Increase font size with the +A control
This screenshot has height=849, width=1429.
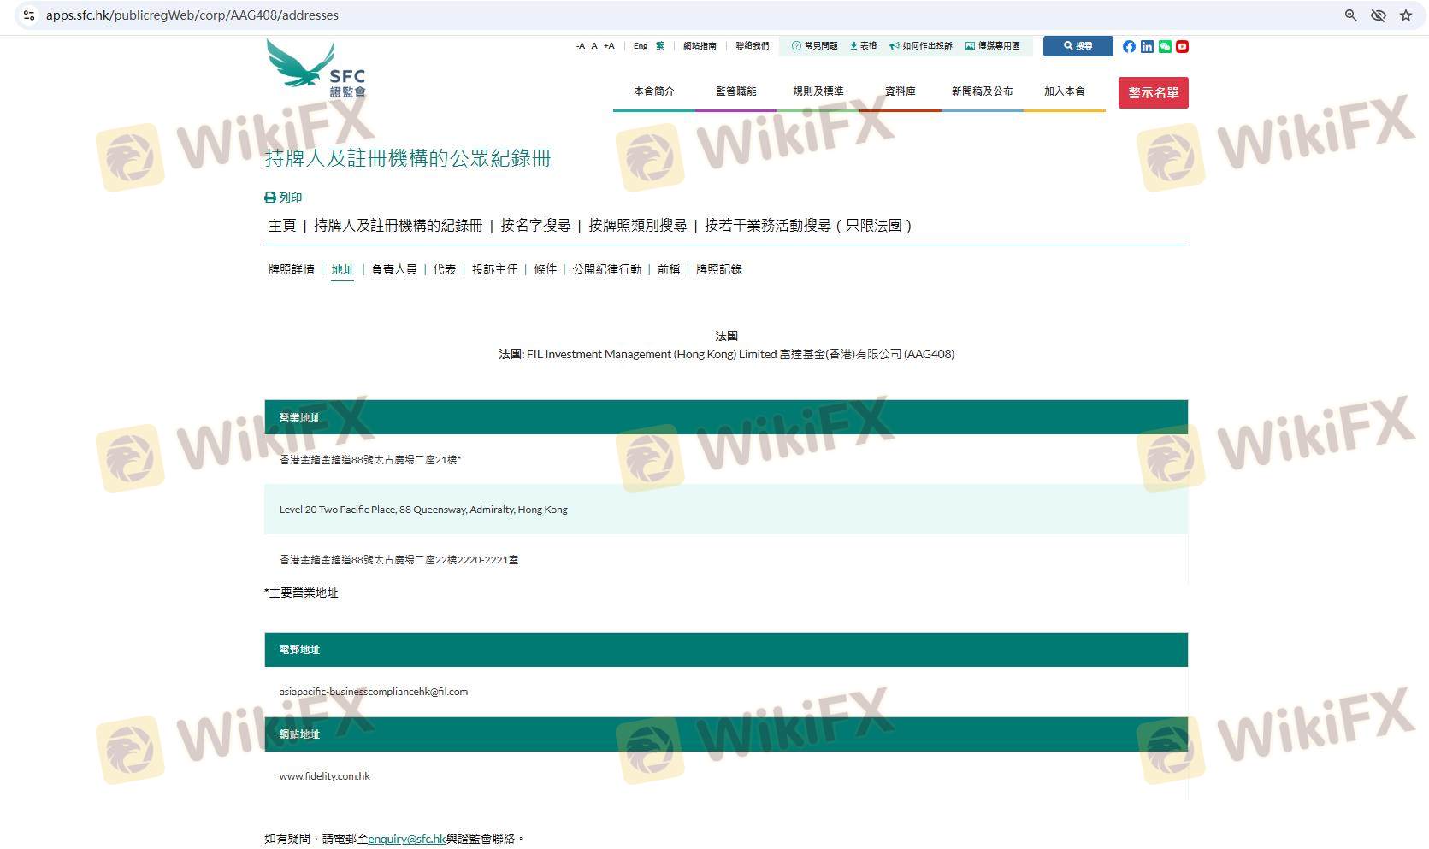click(x=609, y=46)
